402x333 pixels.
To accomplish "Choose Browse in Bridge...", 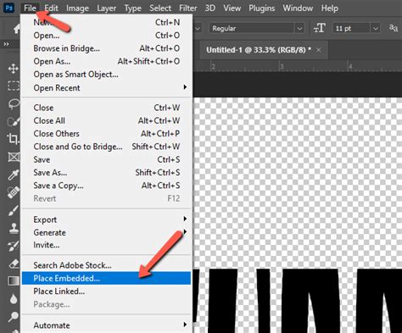I will click(x=107, y=48).
